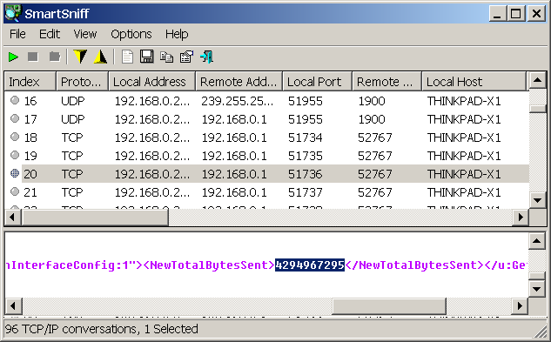Open the View menu
This screenshot has height=342, width=551.
pos(85,34)
